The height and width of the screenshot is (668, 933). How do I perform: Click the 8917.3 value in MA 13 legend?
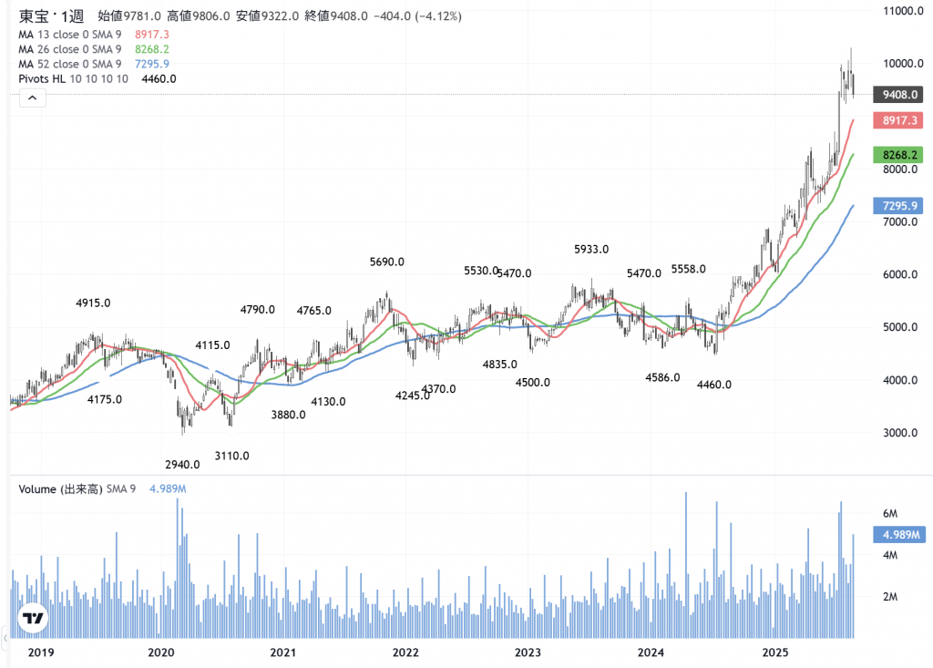(x=152, y=35)
